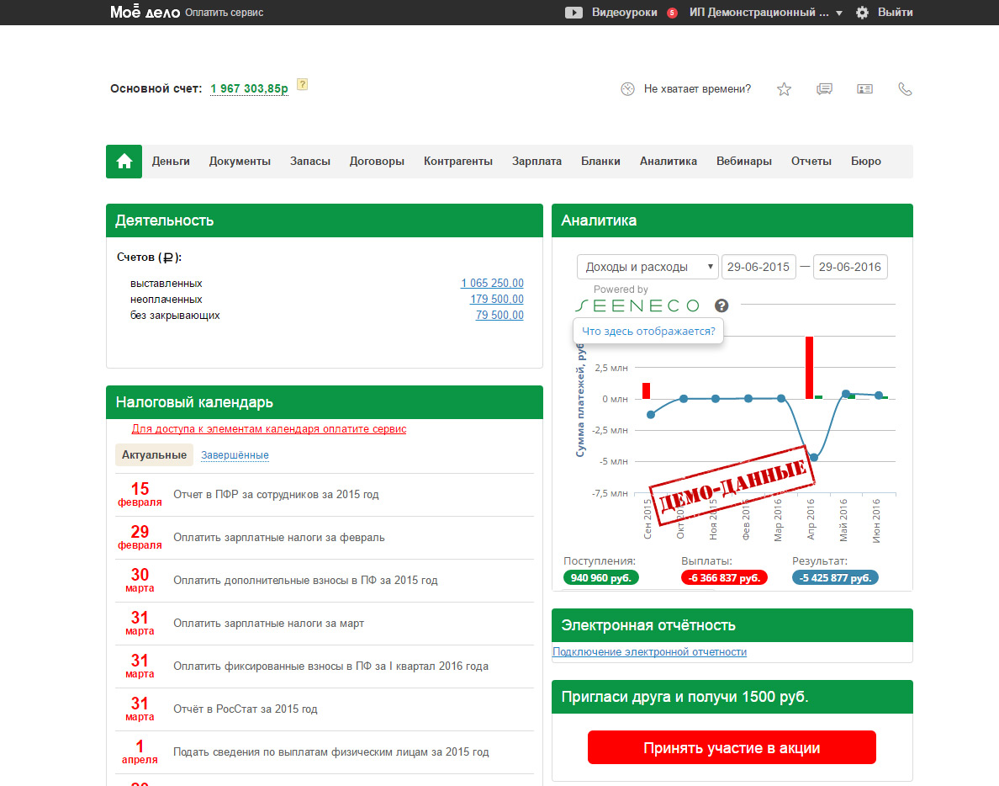This screenshot has height=786, width=999.
Task: Click the settings gear icon
Action: (862, 13)
